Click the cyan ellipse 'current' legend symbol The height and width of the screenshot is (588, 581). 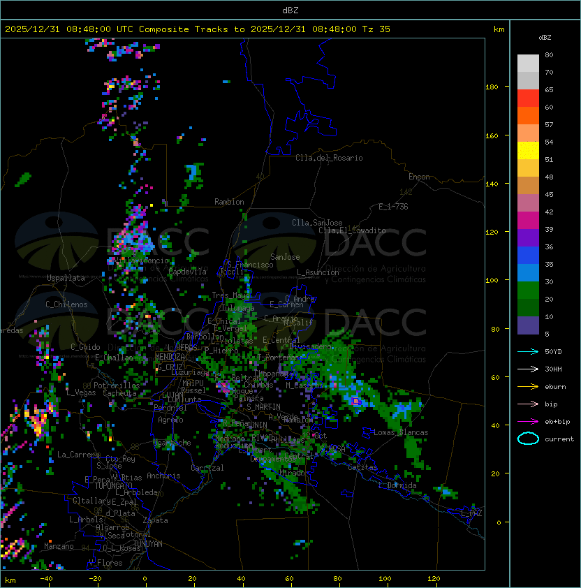tap(528, 439)
